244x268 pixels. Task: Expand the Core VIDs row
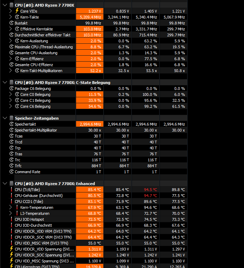point(10,11)
